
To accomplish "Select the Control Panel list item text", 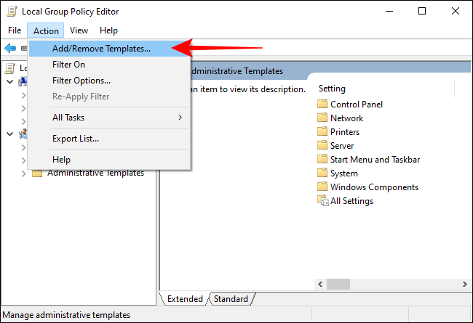I will point(357,104).
